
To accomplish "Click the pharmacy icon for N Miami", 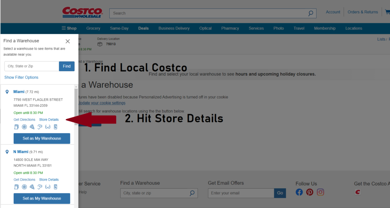I will [x=56, y=187].
